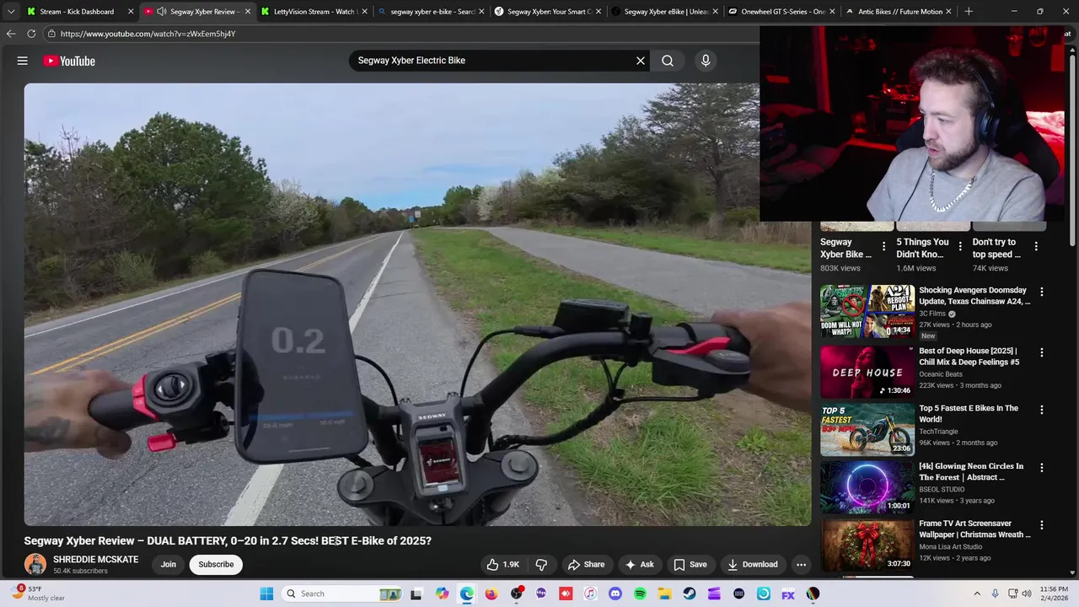
Task: Open Discord from the taskbar
Action: click(615, 594)
